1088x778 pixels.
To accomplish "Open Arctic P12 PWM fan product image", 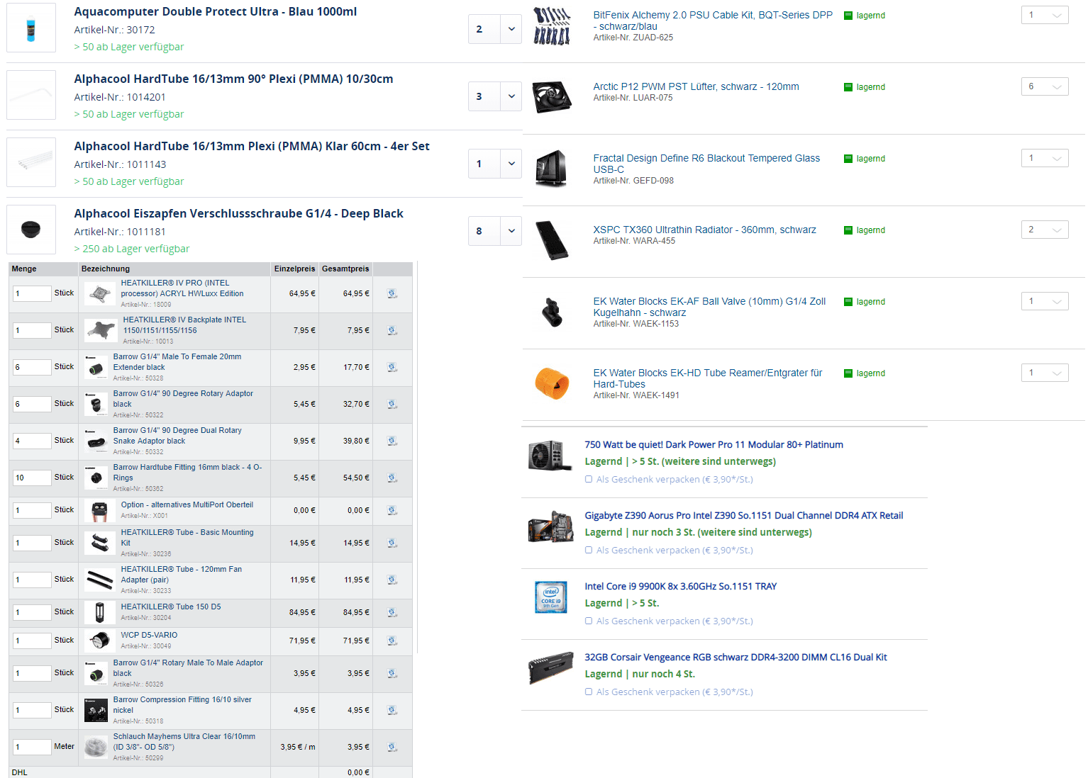I will 553,97.
